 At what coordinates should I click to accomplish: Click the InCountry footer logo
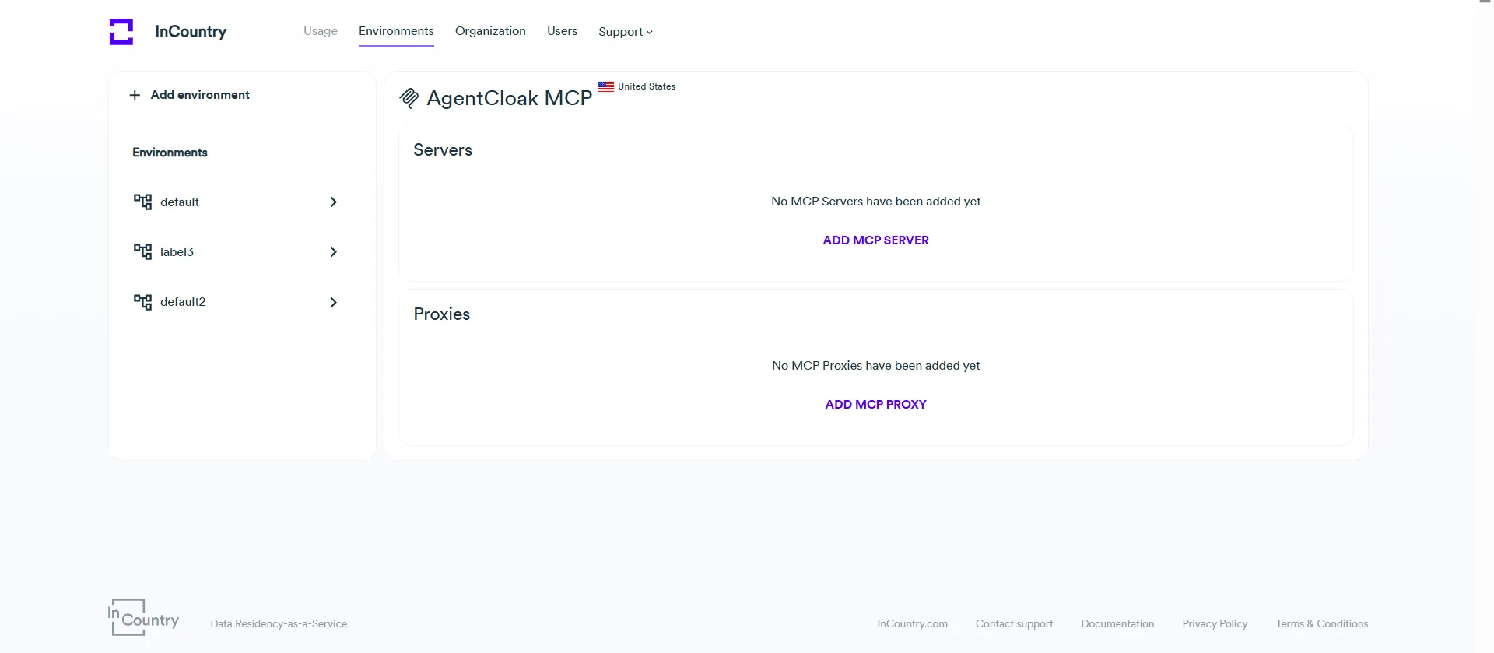click(x=144, y=617)
